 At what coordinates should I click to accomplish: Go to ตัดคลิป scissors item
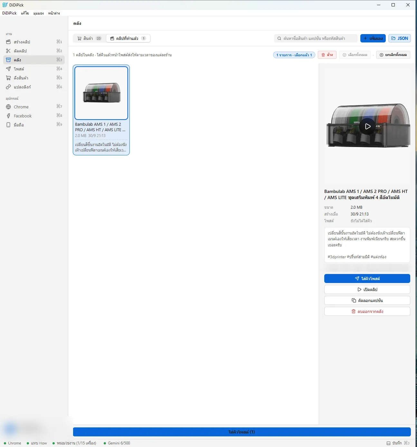point(34,51)
